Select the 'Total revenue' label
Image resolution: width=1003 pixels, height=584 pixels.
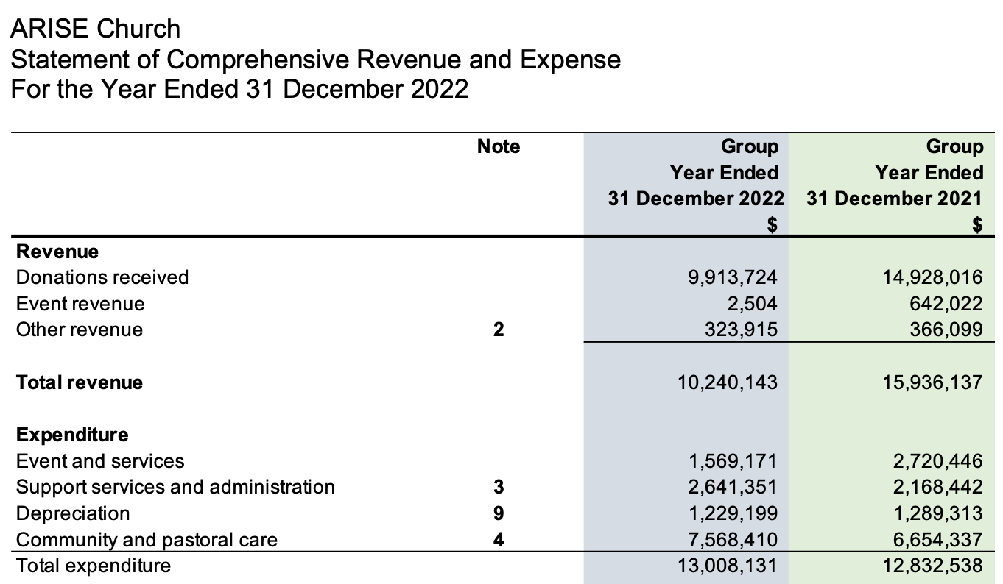(x=80, y=382)
